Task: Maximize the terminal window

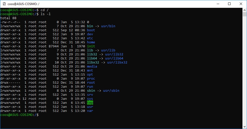Action: [229, 4]
